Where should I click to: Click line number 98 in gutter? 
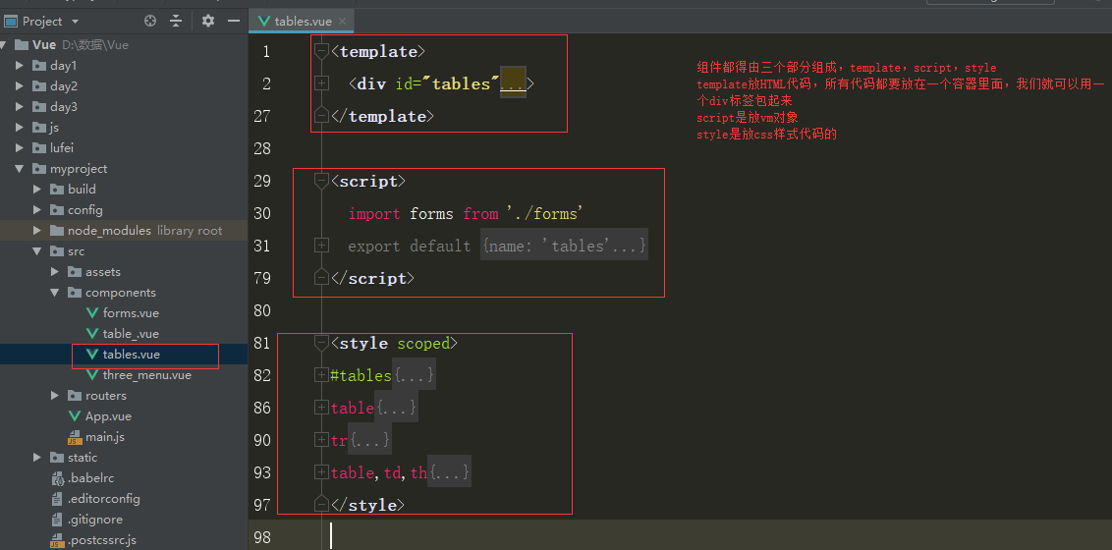click(261, 537)
